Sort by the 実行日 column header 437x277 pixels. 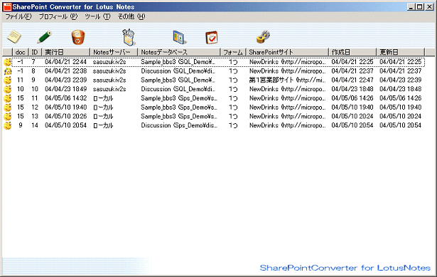click(x=66, y=52)
